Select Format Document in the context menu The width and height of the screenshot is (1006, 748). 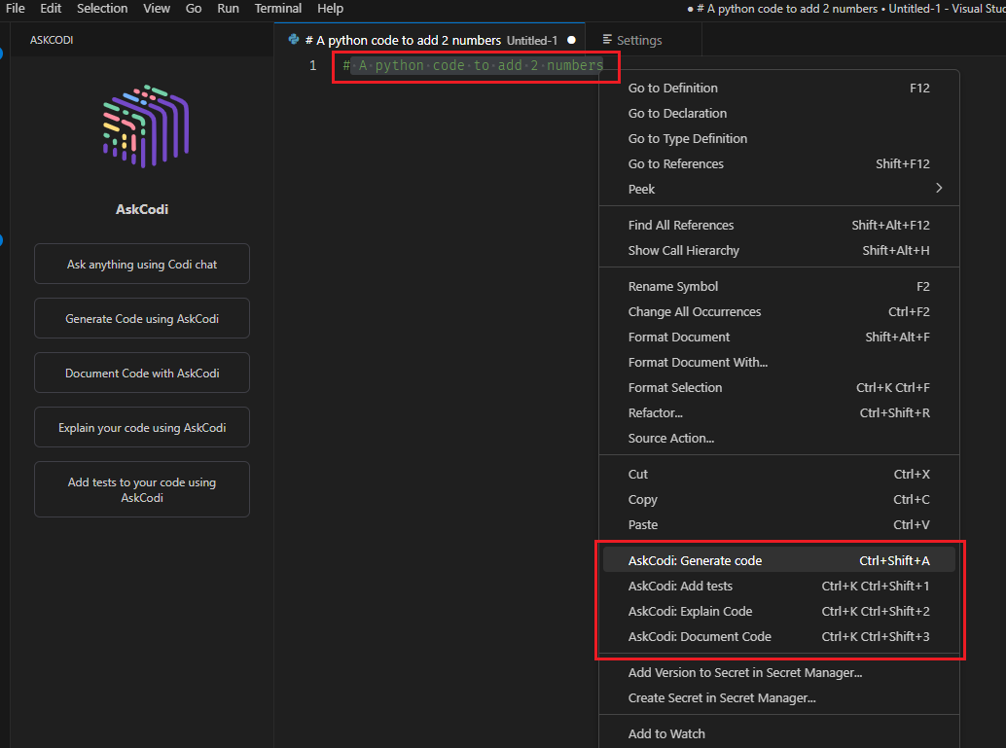pyautogui.click(x=679, y=337)
